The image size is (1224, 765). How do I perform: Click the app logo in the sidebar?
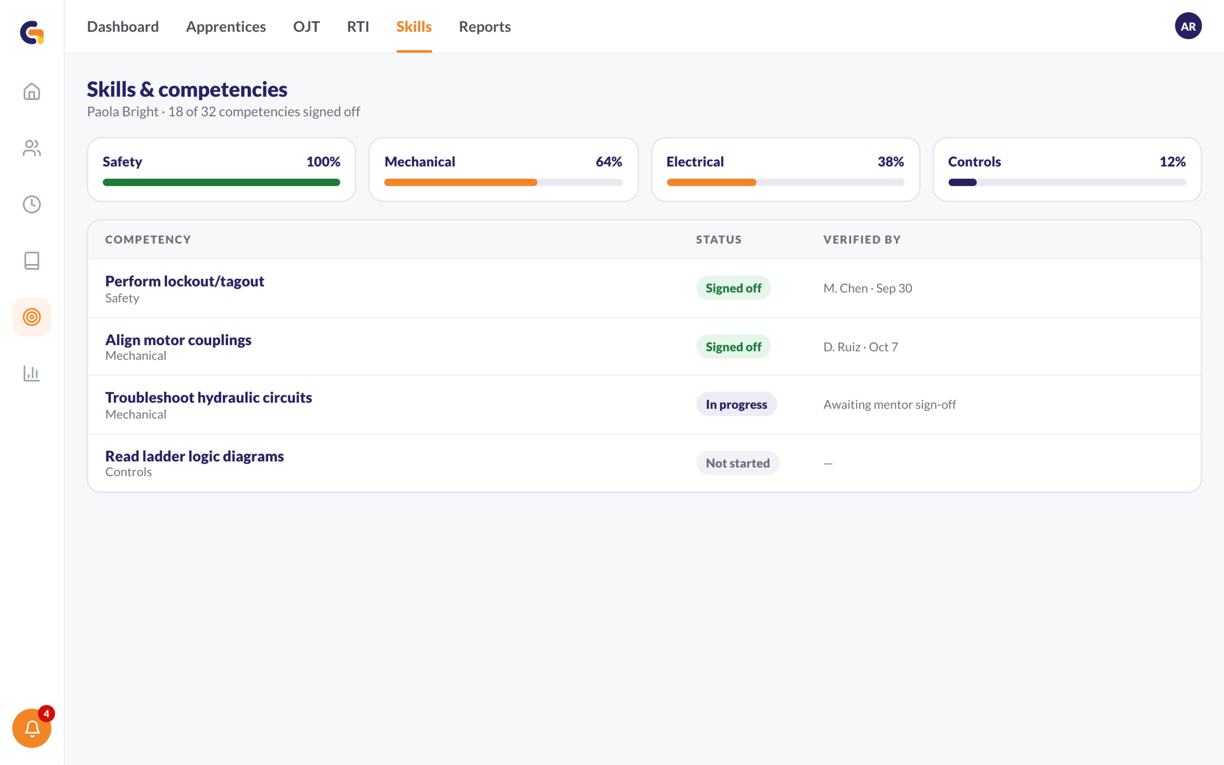click(x=32, y=33)
